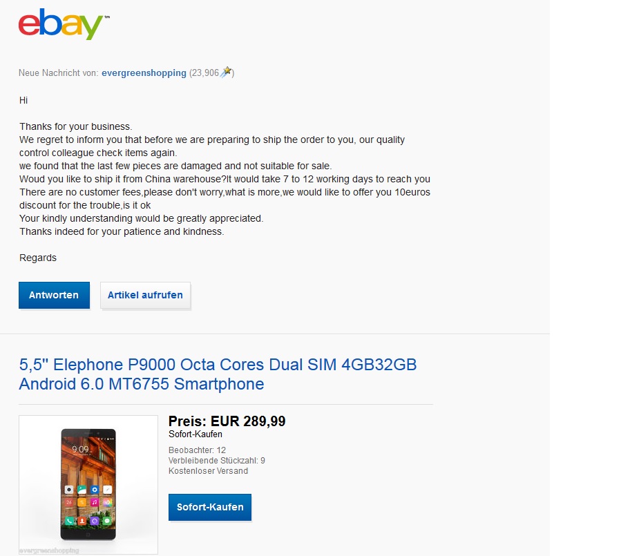Image resolution: width=621 pixels, height=556 pixels.
Task: Click the Neue Nachricht von label
Action: coord(58,73)
